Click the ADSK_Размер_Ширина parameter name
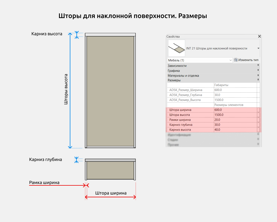Screen dimensions: 277x222 click(x=186, y=90)
